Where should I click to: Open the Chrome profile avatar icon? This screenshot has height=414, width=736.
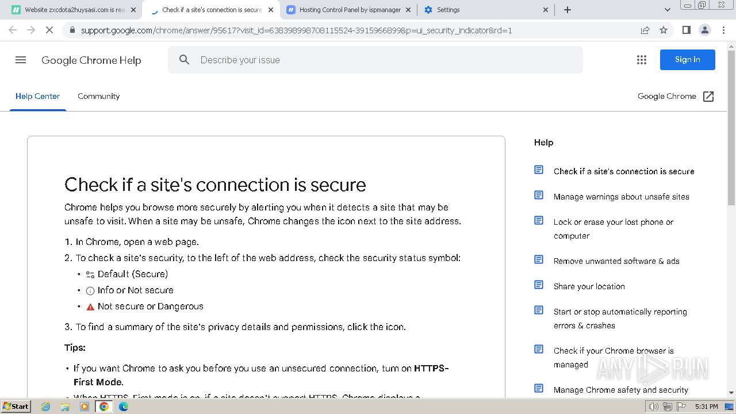tap(705, 30)
